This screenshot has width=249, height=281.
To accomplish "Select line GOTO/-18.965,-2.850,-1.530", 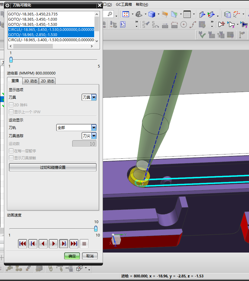I will [51, 35].
